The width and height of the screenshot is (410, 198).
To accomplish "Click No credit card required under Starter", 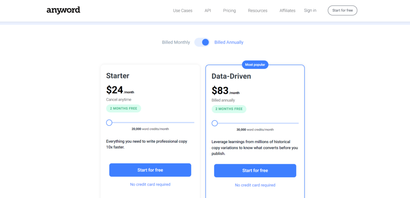I will [x=150, y=184].
